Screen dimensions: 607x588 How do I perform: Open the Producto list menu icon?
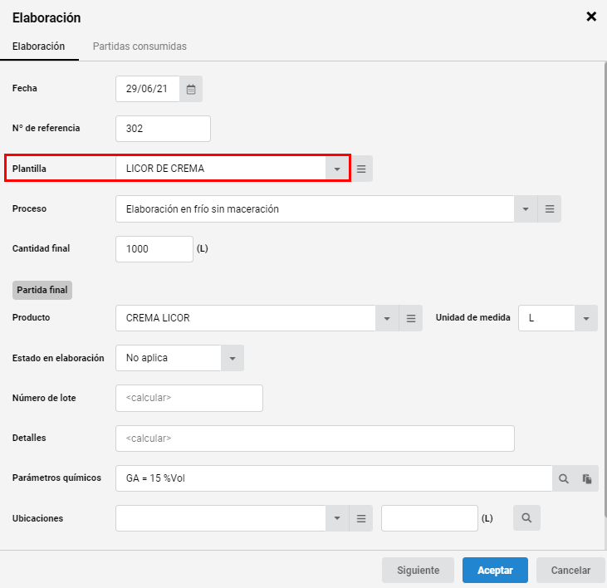coord(411,318)
